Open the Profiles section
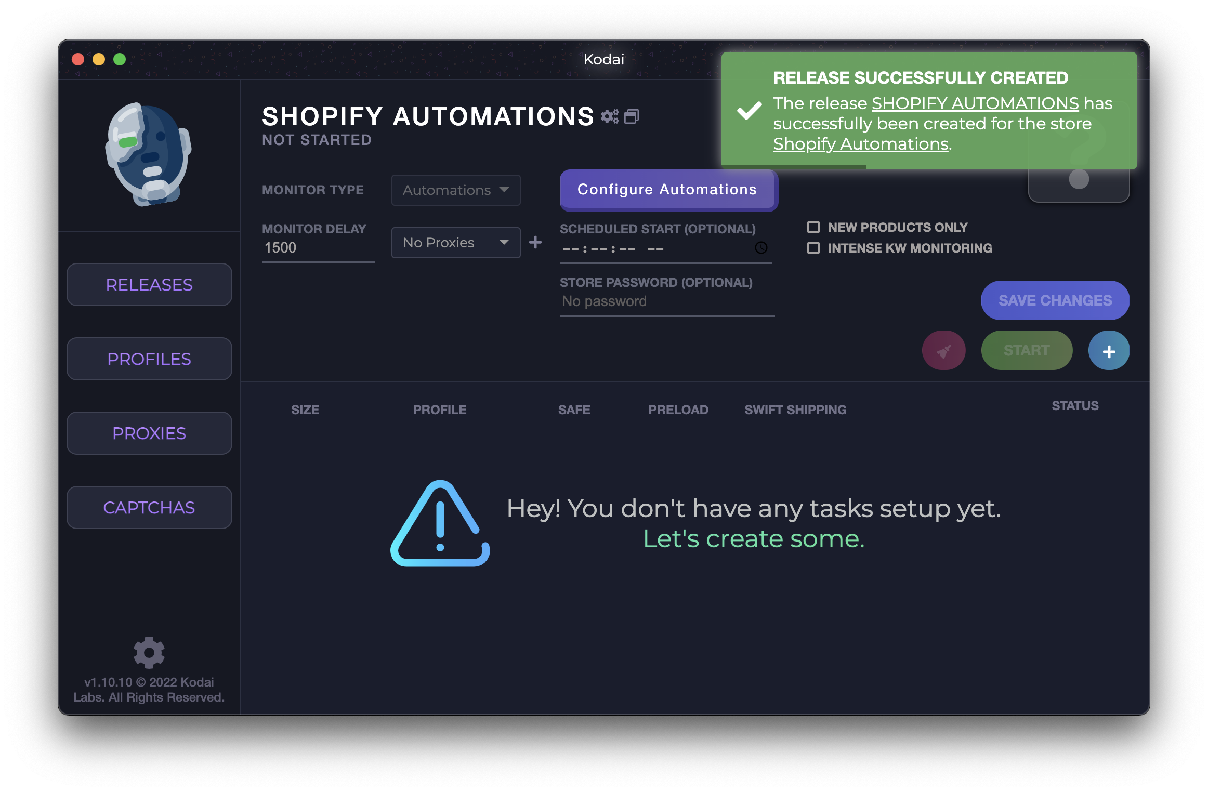The width and height of the screenshot is (1208, 792). click(x=149, y=359)
